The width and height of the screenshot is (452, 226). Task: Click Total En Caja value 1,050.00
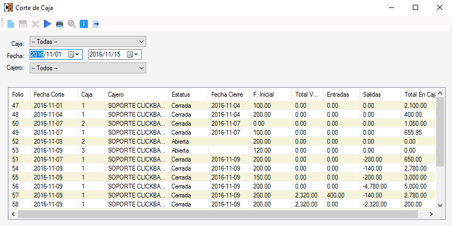[415, 124]
